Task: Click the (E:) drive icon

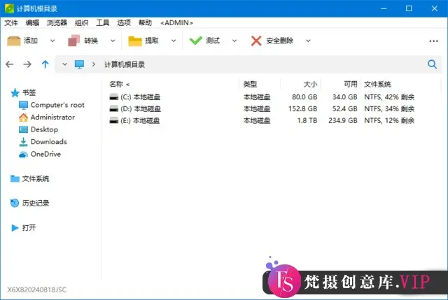Action: (x=113, y=120)
